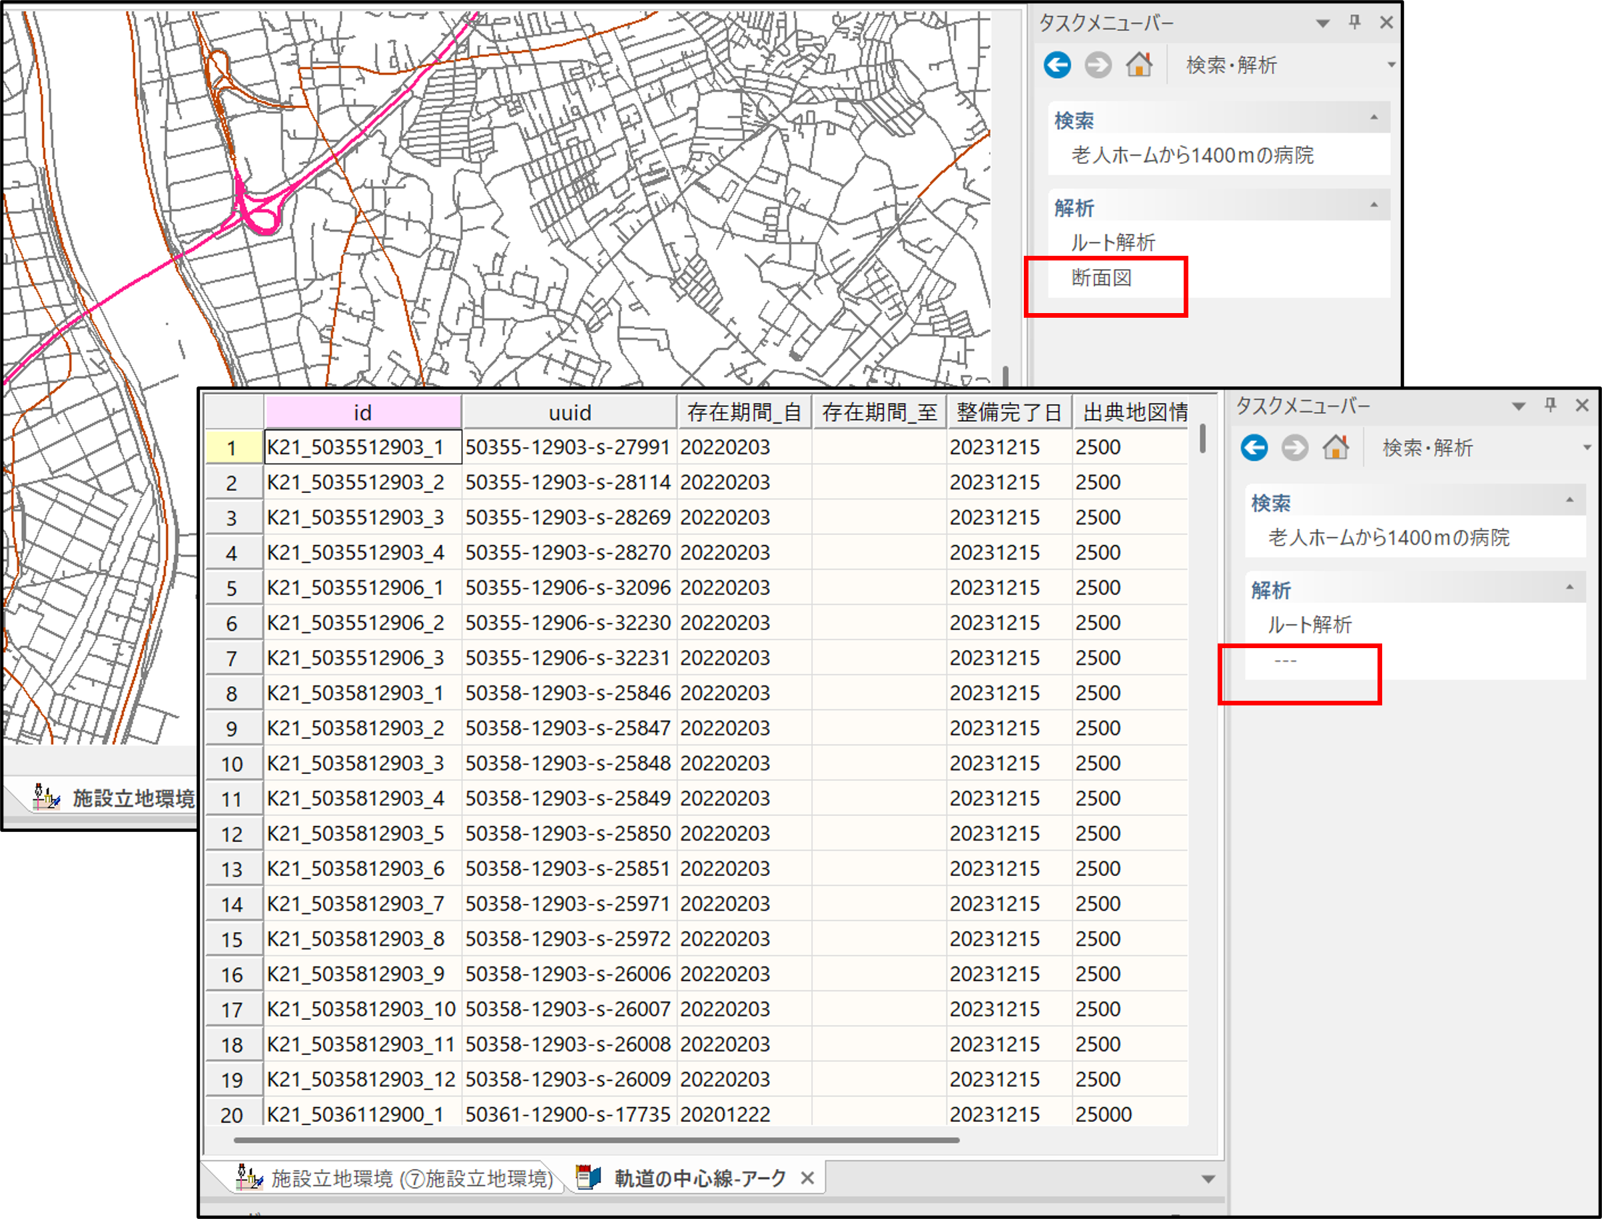Select the id column header
The height and width of the screenshot is (1219, 1602).
[x=363, y=413]
